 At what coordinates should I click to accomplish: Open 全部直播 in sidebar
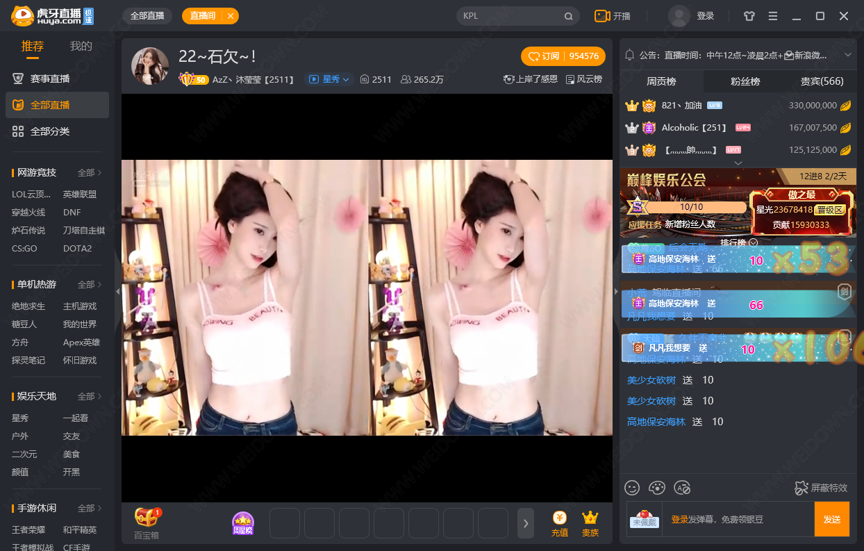coord(57,105)
